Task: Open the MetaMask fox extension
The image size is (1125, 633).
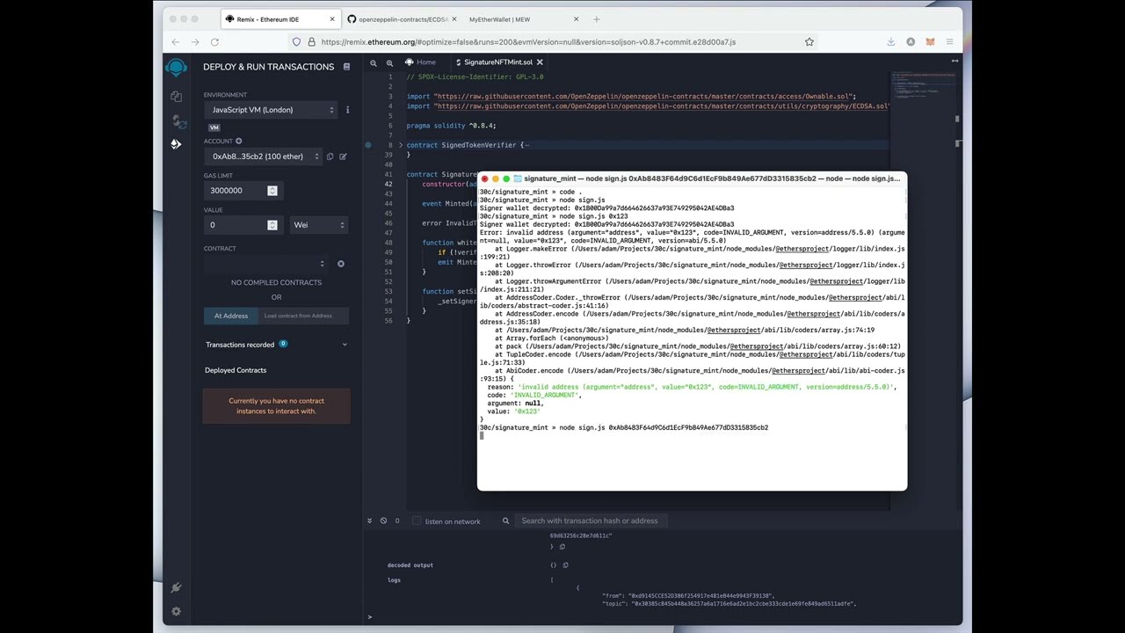Action: (930, 42)
